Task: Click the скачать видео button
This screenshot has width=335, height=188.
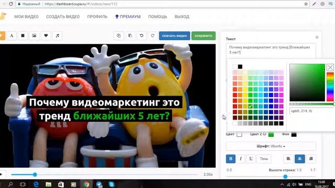Action: (x=174, y=36)
